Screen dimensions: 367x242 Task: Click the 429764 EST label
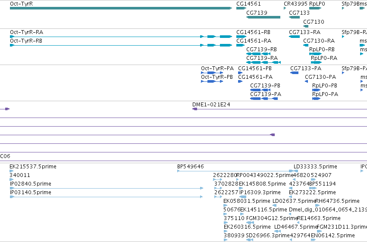click(300, 236)
